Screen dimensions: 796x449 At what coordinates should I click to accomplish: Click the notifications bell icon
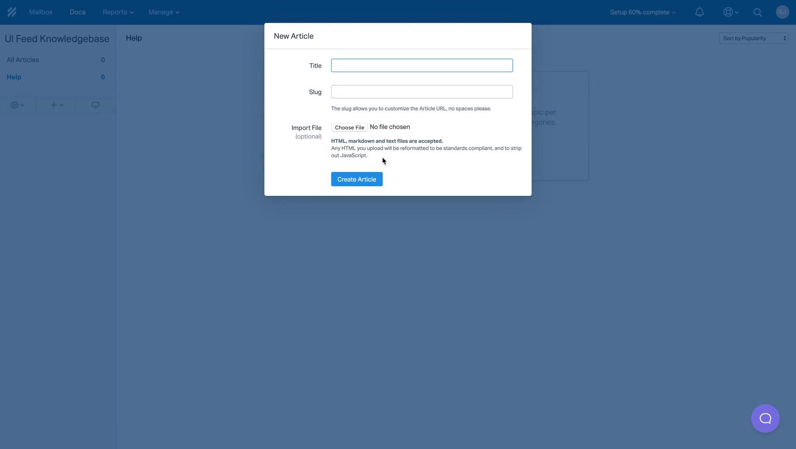[x=700, y=12]
